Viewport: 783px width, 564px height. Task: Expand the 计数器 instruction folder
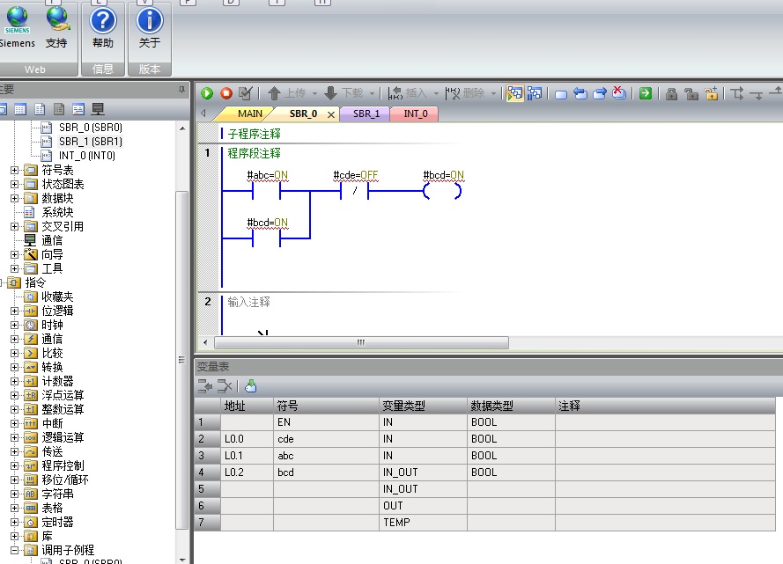pyautogui.click(x=14, y=382)
